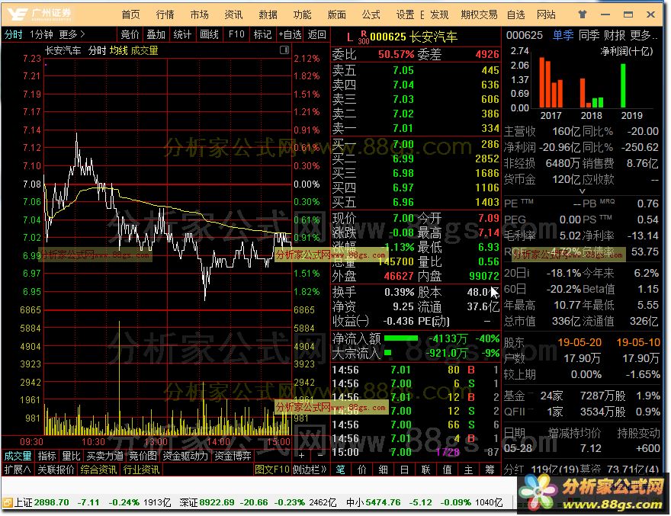Click the 叠加 overlay button
The width and height of the screenshot is (671, 516).
[156, 34]
